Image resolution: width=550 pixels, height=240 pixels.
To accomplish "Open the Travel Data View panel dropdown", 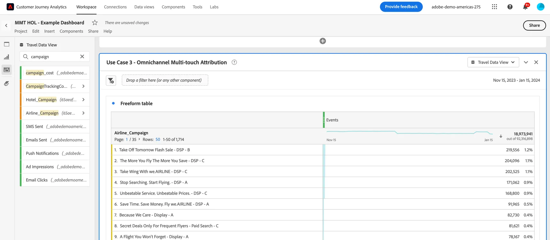I will point(493,62).
